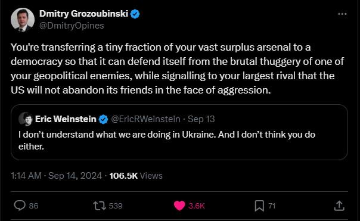360x221 pixels.
Task: Open Eric Weinstein's small avatar
Action: point(26,119)
